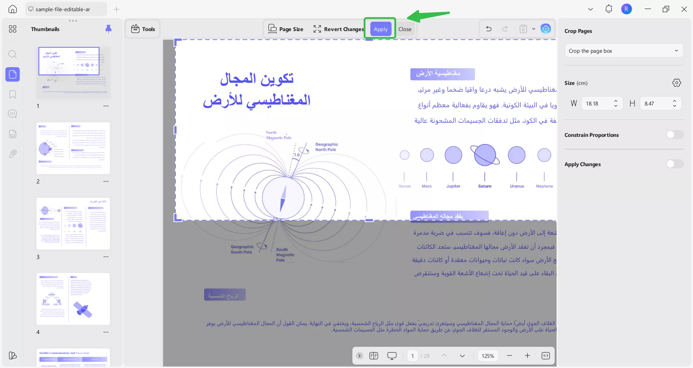Open the Crop the page box dropdown
This screenshot has height=368, width=693.
(x=624, y=51)
